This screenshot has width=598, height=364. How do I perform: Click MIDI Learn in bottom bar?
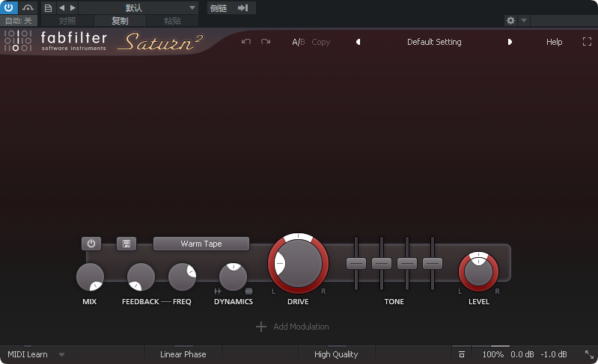coord(28,354)
